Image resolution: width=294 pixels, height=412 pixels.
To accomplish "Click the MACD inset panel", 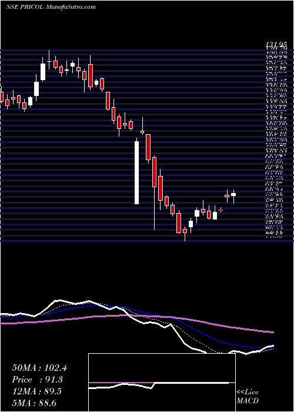I will pos(162,383).
